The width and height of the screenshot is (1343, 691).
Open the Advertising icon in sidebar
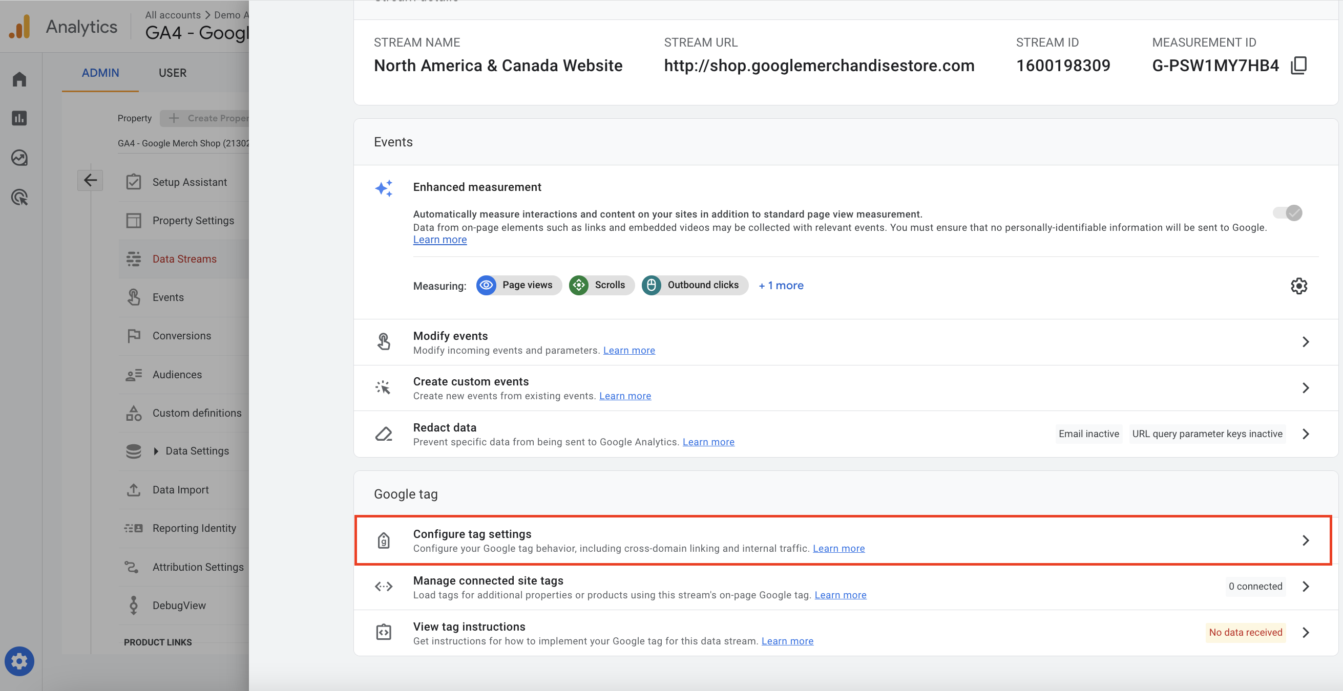point(20,197)
